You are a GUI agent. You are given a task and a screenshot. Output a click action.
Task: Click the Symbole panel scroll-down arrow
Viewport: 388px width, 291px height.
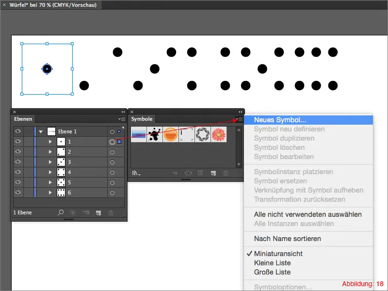[239, 164]
